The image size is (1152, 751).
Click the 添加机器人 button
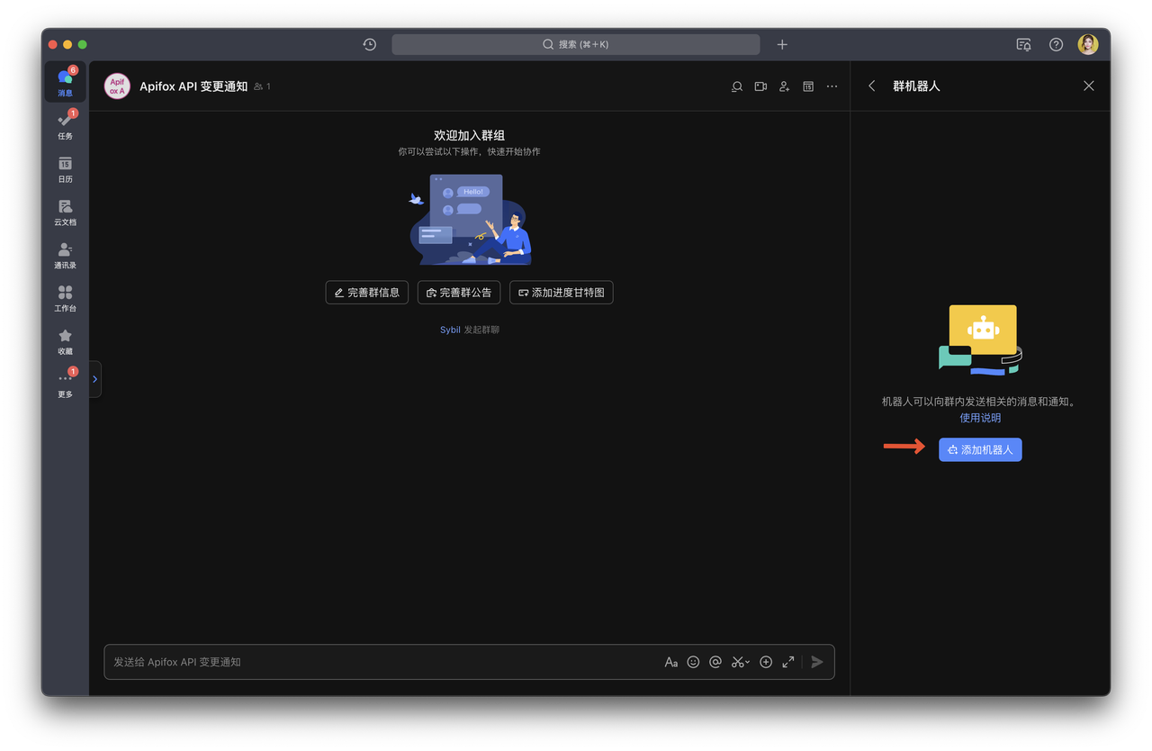[980, 449]
